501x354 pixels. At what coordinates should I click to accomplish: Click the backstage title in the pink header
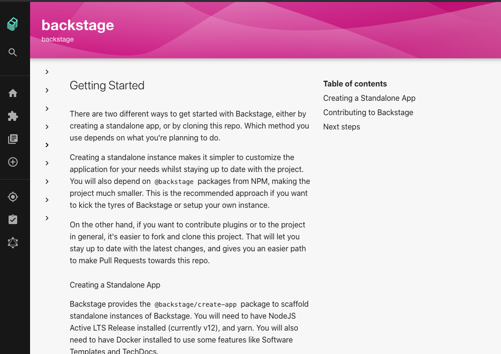(x=78, y=25)
